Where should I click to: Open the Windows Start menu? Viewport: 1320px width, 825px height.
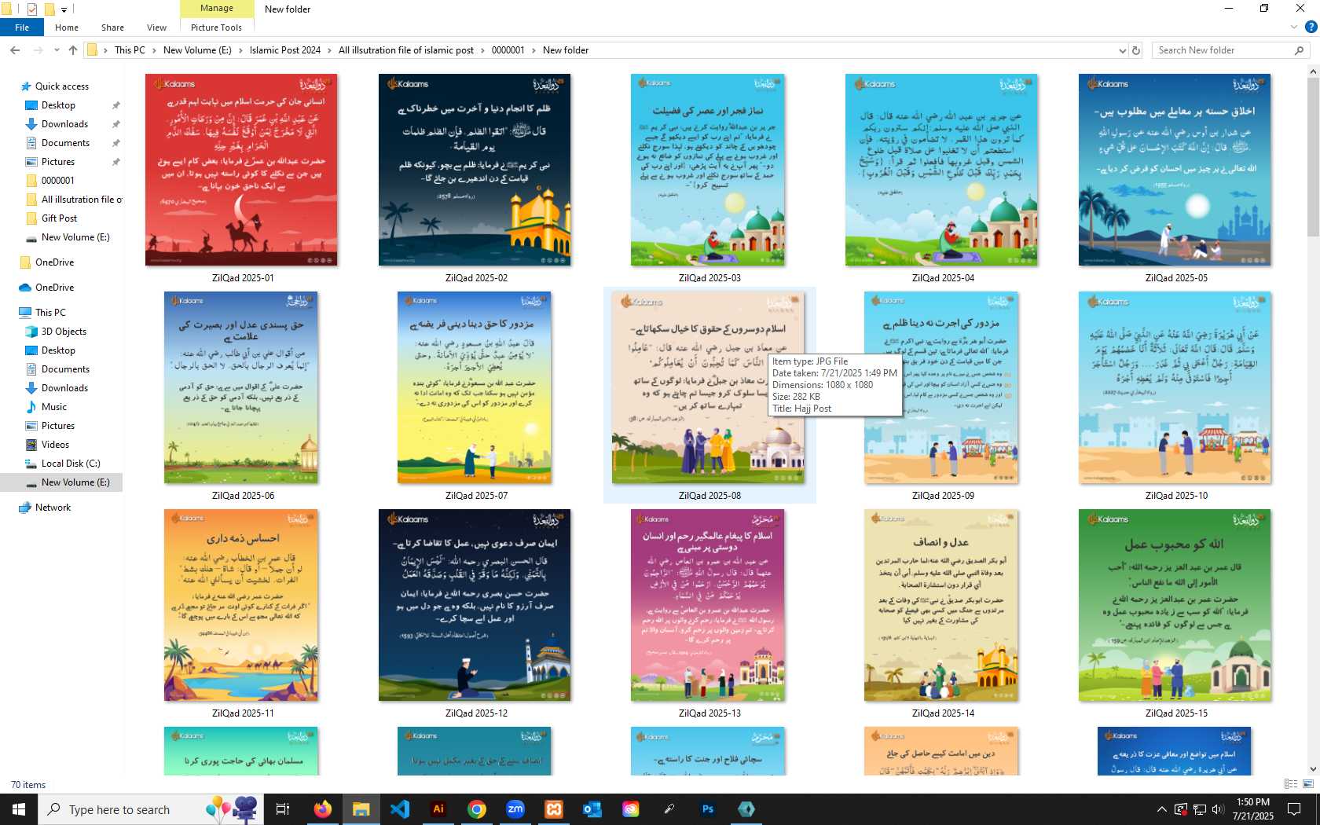pos(19,809)
